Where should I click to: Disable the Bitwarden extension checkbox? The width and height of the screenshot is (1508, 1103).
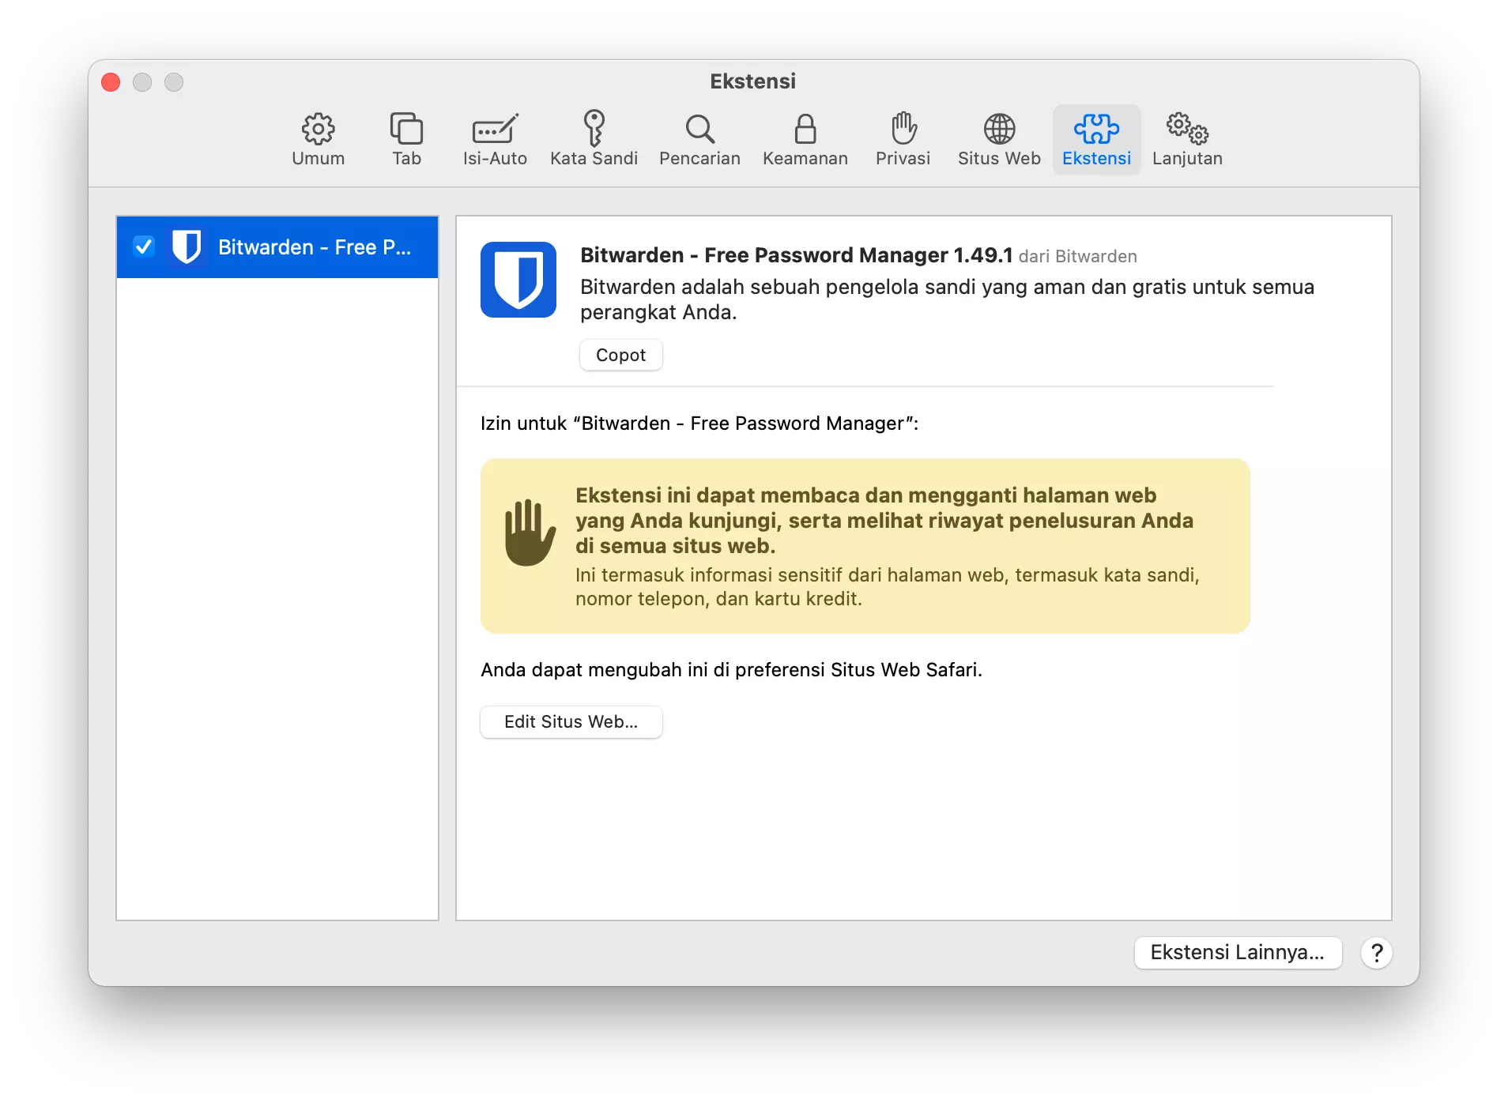(144, 247)
